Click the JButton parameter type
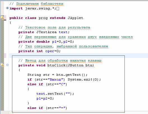The height and width of the screenshot is (114, 148). (76, 65)
